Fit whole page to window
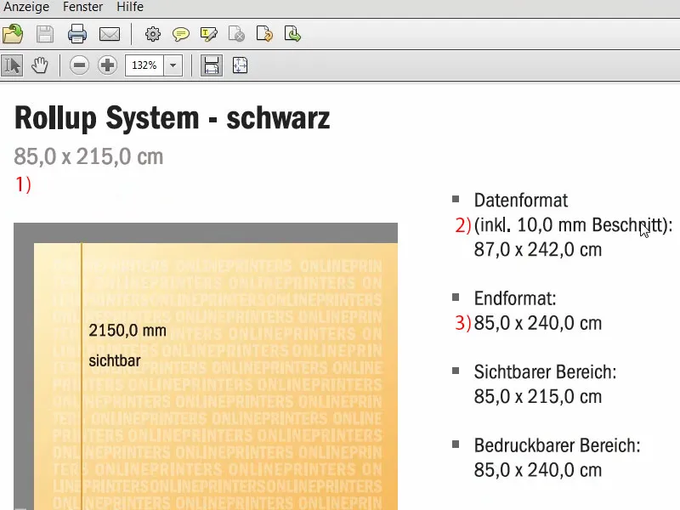Screen dimensions: 680x510 coord(240,65)
